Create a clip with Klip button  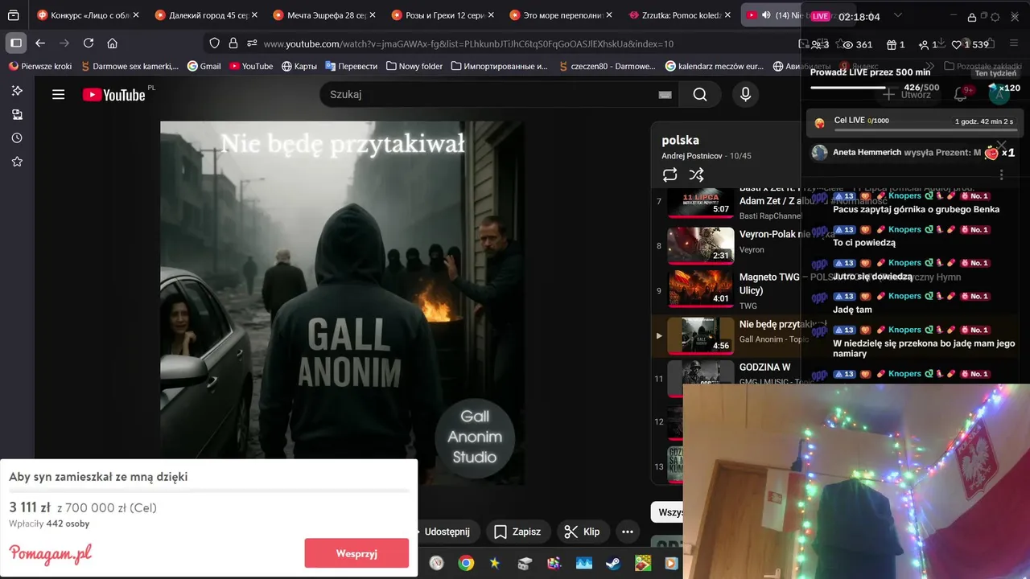582,532
